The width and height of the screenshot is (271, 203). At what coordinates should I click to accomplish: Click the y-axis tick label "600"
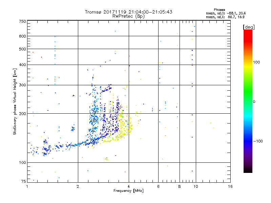point(22,36)
